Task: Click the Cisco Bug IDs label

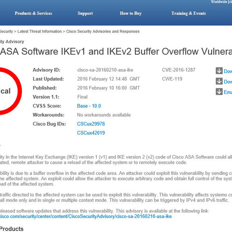Action: (49, 124)
